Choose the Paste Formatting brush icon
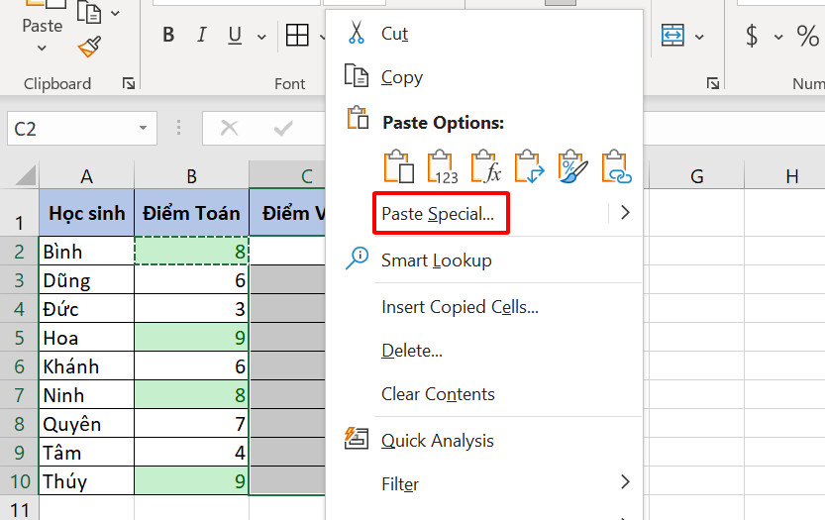The image size is (825, 520). [x=573, y=166]
